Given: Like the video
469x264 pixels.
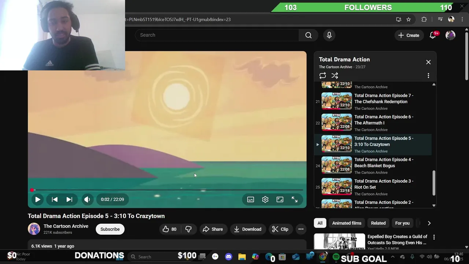Looking at the screenshot, I should (170, 229).
